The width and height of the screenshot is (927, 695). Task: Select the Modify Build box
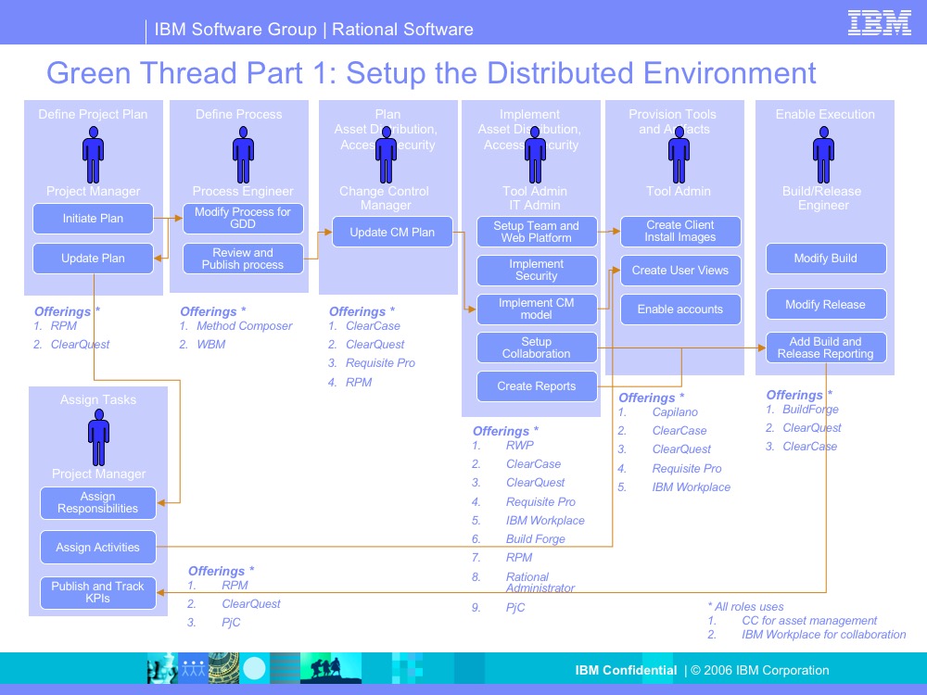826,259
